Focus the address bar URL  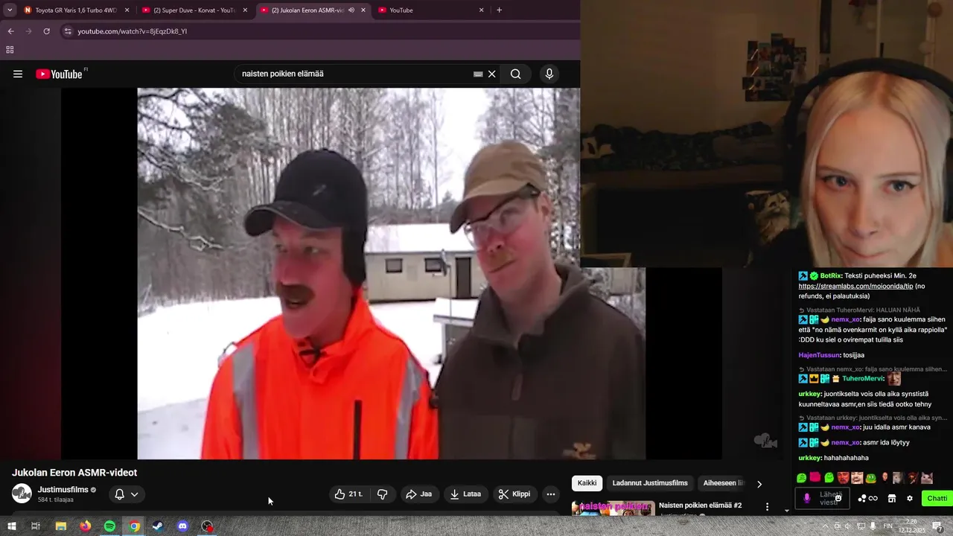pyautogui.click(x=132, y=31)
